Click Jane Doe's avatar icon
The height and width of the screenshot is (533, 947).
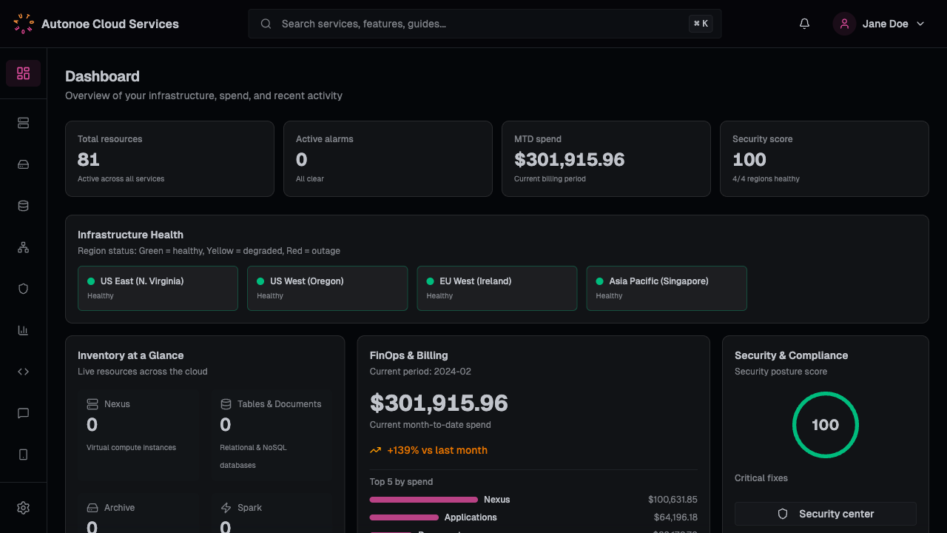click(x=844, y=24)
